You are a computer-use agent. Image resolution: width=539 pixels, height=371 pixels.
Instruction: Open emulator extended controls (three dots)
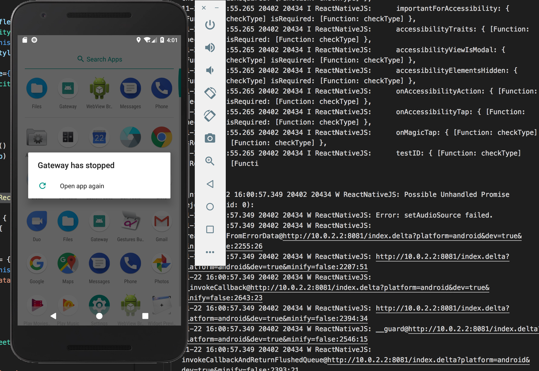[x=210, y=252]
